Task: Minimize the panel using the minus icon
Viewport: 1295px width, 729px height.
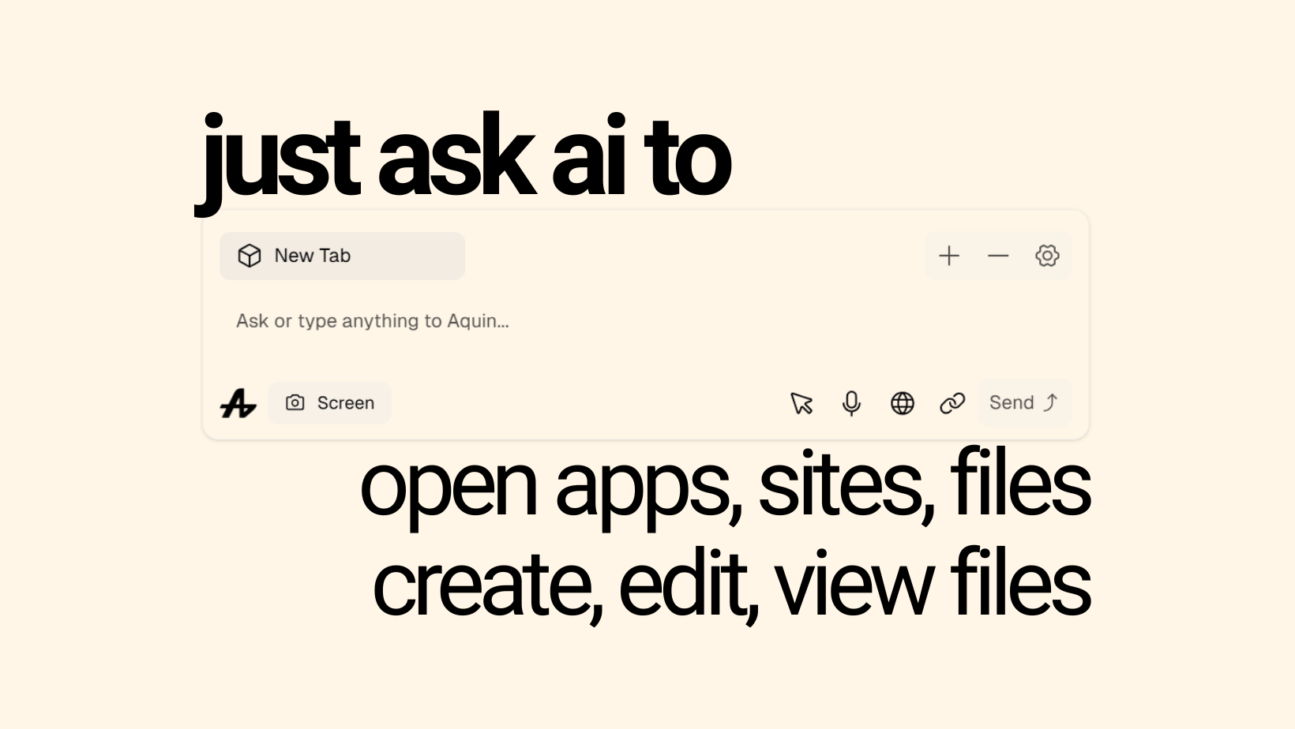Action: point(998,256)
